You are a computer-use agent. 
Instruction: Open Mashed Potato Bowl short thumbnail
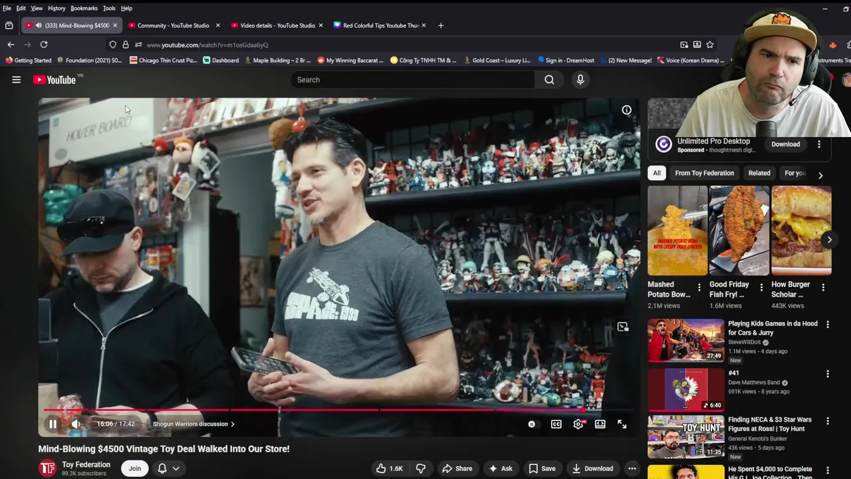pos(677,231)
